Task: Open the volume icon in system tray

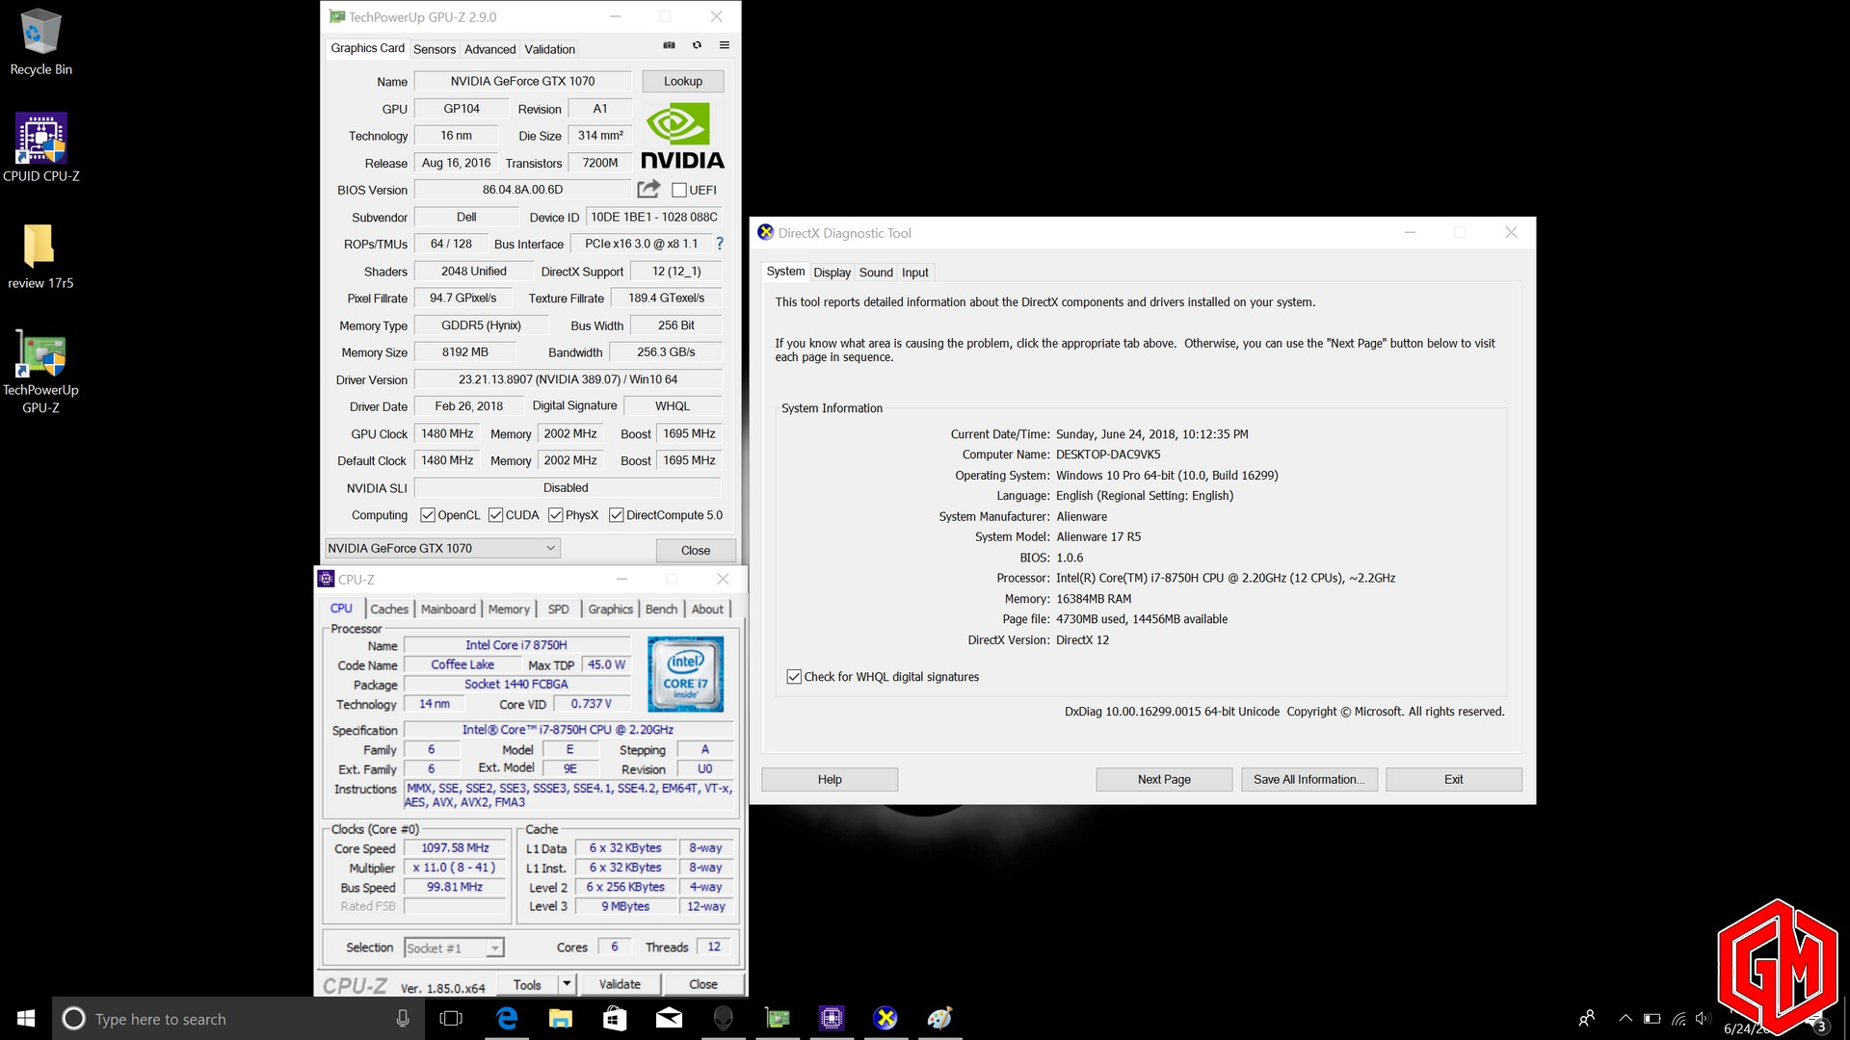Action: (x=1703, y=1018)
